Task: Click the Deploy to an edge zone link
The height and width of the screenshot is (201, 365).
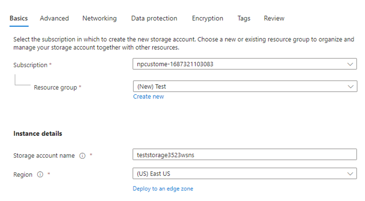Action: (163, 189)
